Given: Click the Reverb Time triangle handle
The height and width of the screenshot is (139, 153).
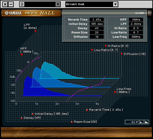Looking at the screenshot, I should point(87,110).
